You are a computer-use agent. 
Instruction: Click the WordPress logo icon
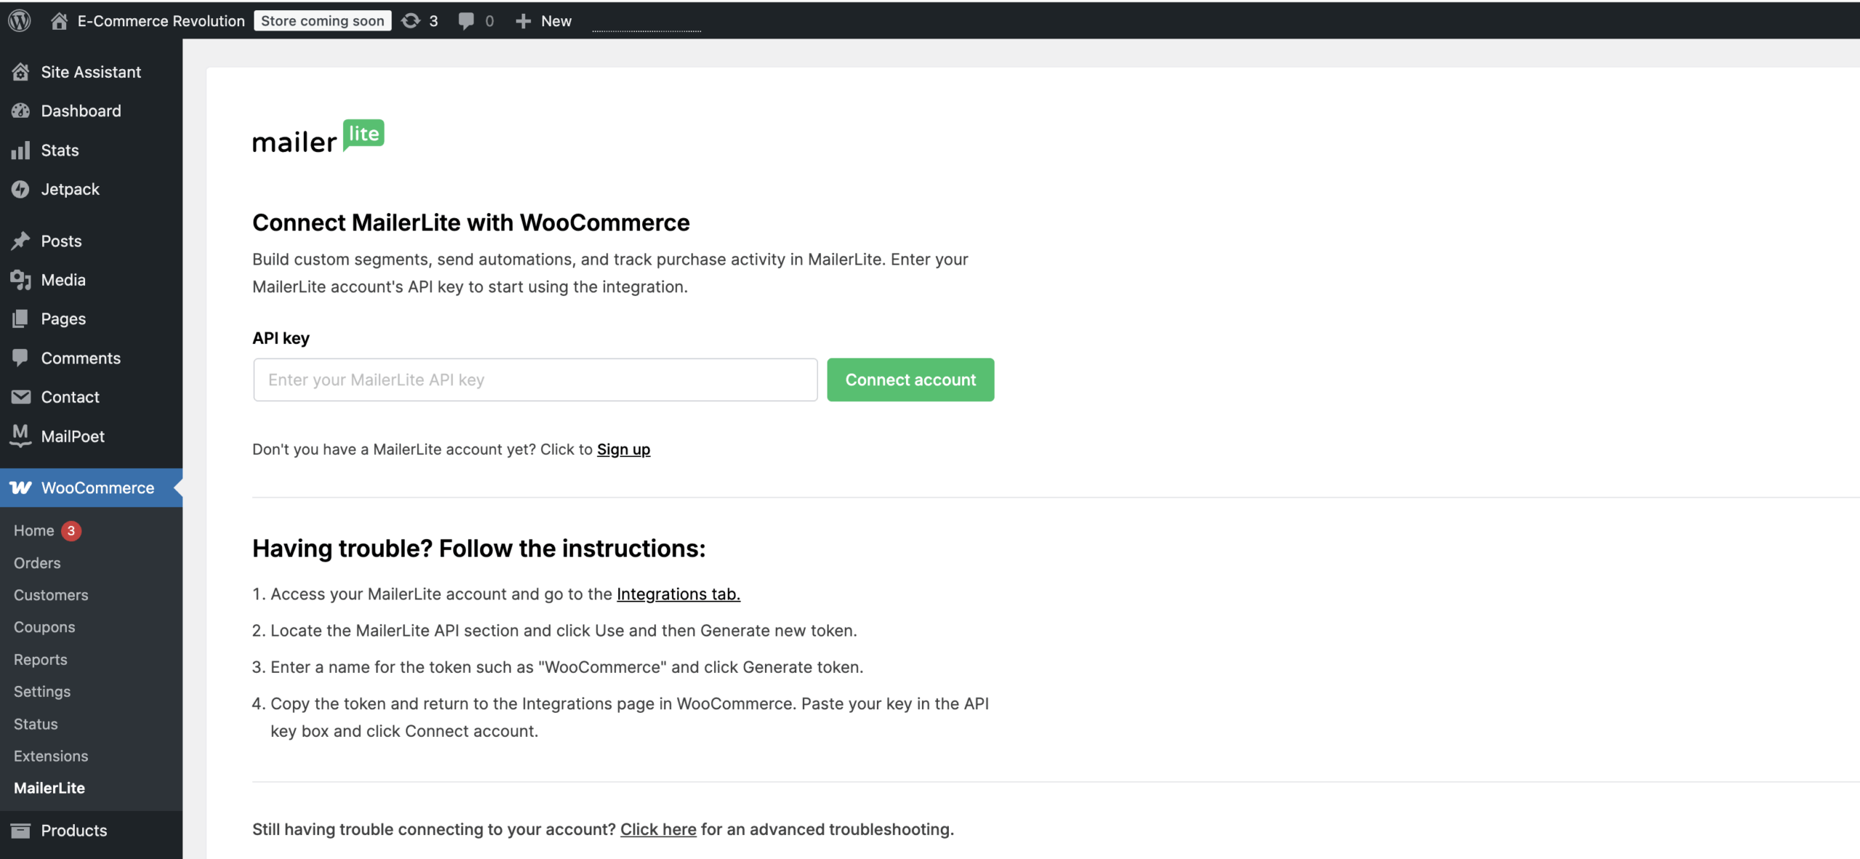pyautogui.click(x=20, y=20)
